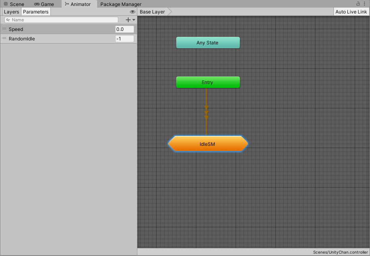
Task: Click the RandomIdle value field -1
Action: point(125,38)
